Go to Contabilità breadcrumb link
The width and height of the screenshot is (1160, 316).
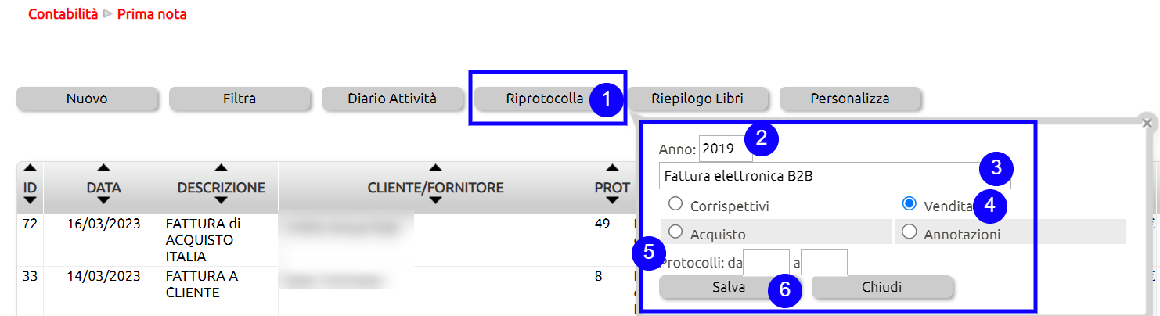(x=63, y=14)
